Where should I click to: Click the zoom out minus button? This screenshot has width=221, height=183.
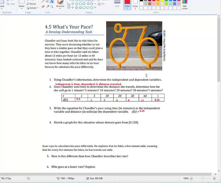pos(191,178)
